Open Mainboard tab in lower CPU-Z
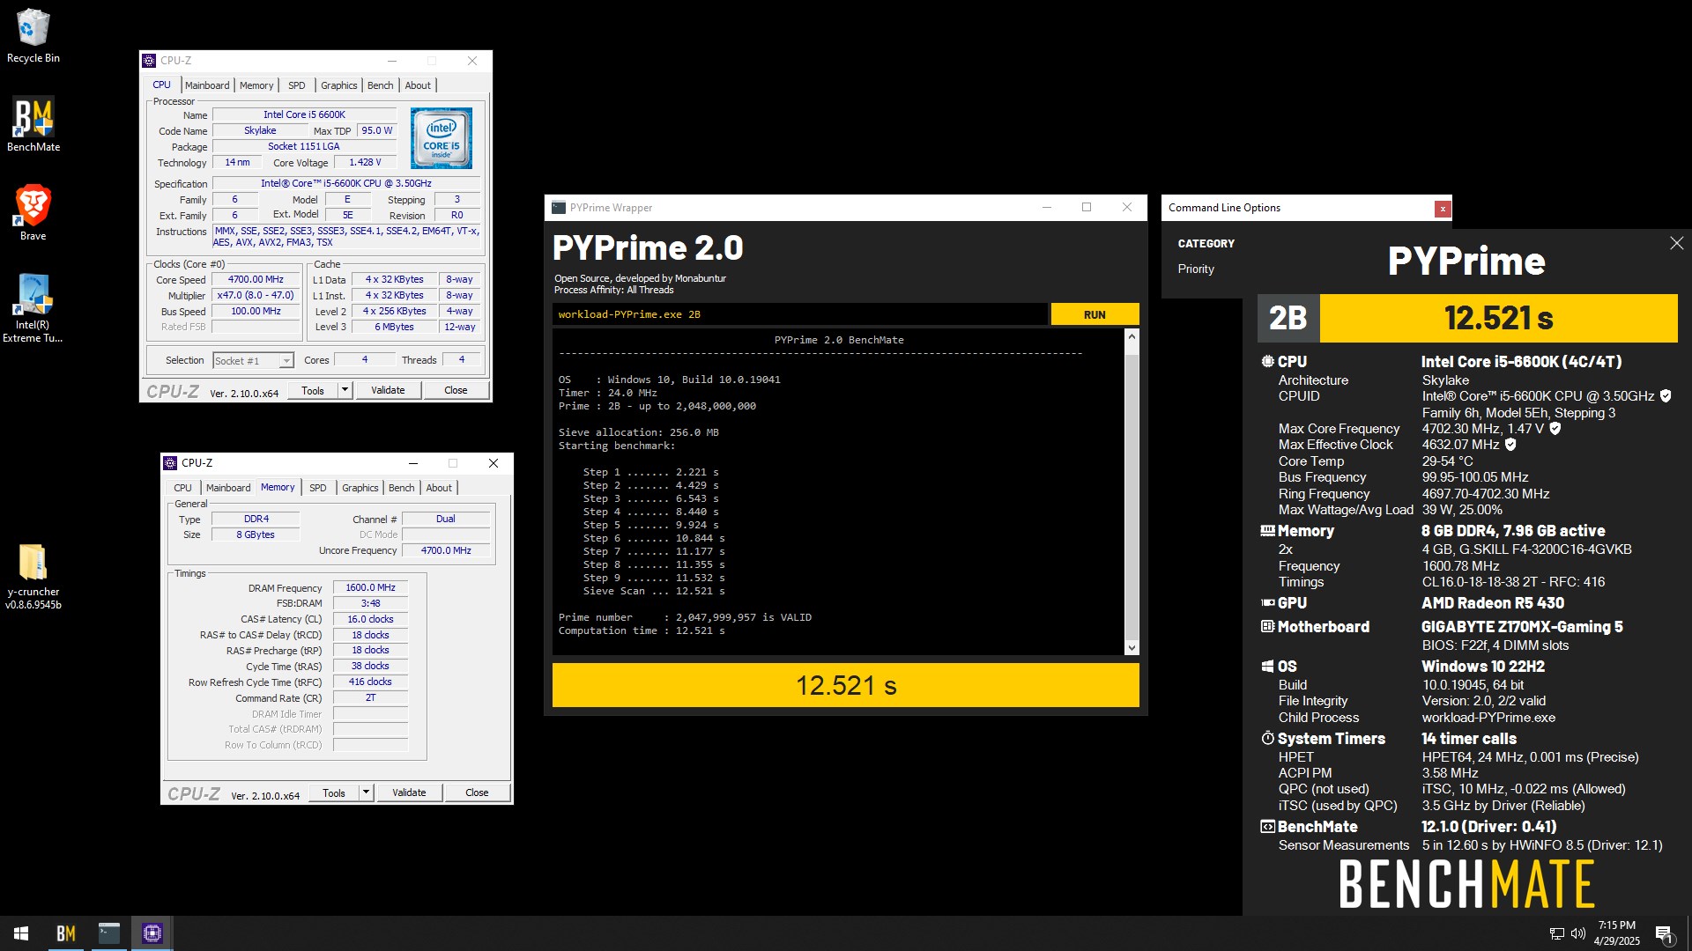Screen dimensions: 1692x951 pos(228,488)
